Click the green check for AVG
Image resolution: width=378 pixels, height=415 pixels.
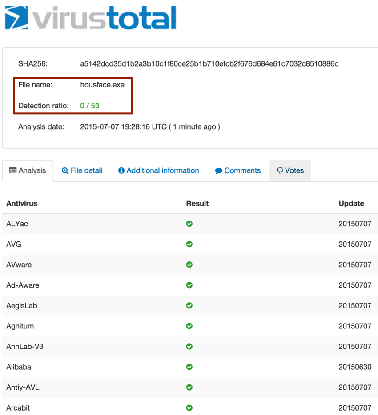(x=189, y=244)
